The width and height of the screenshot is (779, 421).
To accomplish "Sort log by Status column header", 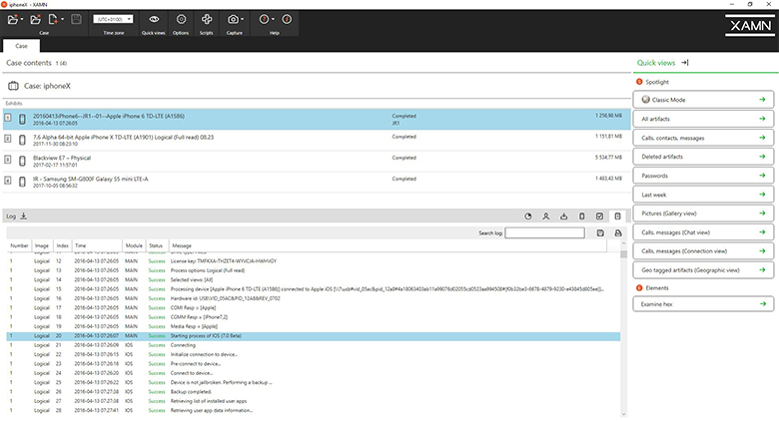I will click(157, 245).
